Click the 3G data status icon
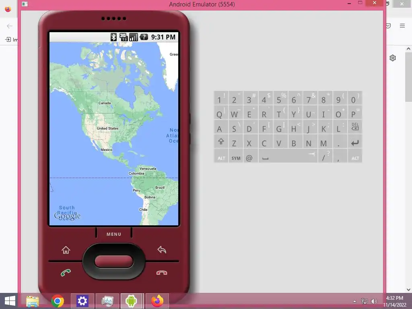 tap(124, 37)
